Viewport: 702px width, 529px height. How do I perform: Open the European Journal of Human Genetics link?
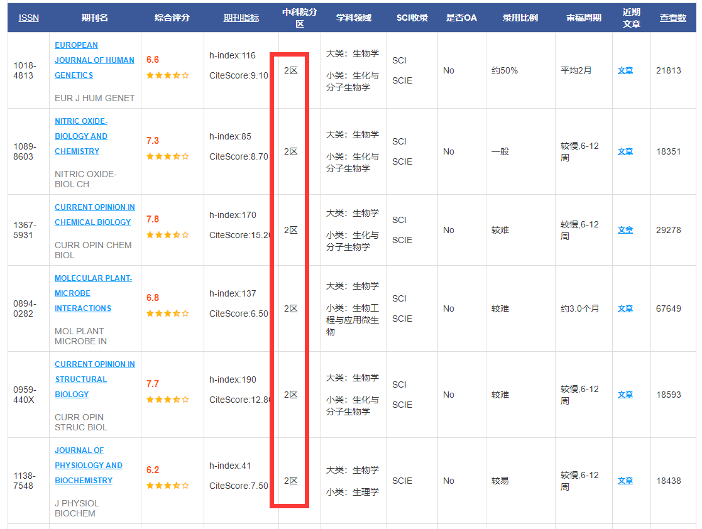[x=94, y=60]
